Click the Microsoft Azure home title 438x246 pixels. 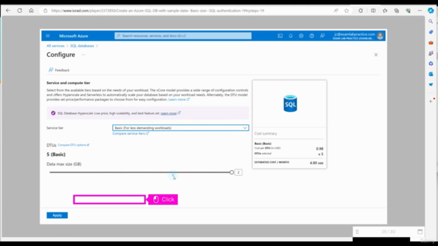73,36
